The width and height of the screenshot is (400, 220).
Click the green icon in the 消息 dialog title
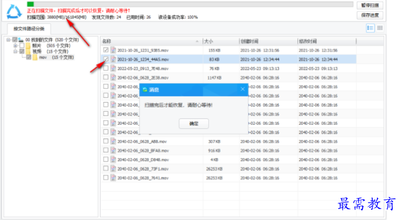coord(145,90)
